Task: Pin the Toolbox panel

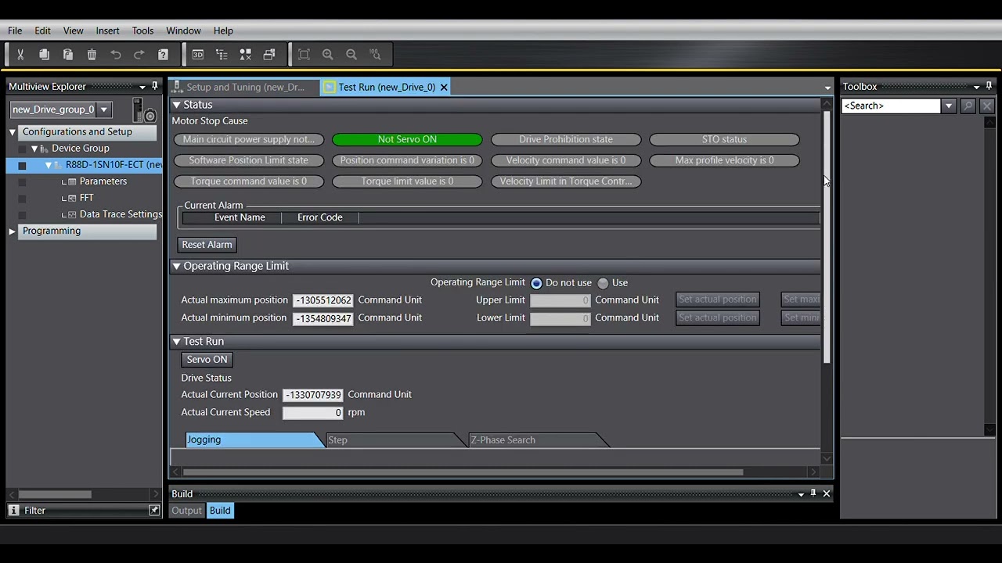Action: click(989, 86)
